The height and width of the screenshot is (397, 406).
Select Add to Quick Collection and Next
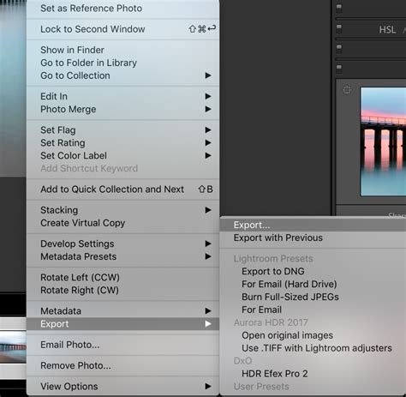point(122,189)
